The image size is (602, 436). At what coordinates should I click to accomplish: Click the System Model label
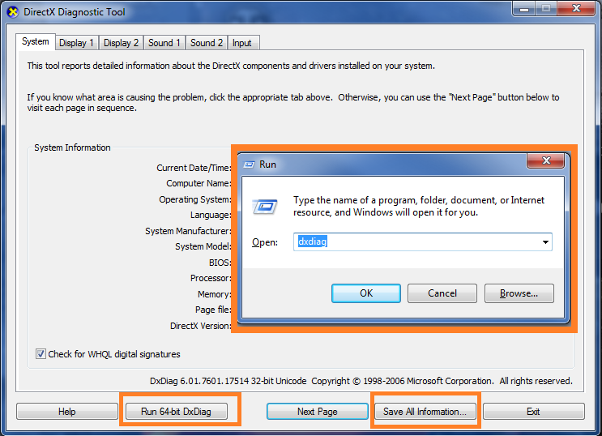pyautogui.click(x=203, y=246)
